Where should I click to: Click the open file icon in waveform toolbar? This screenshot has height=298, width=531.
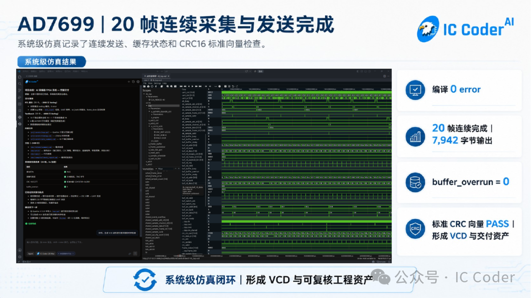(144, 86)
